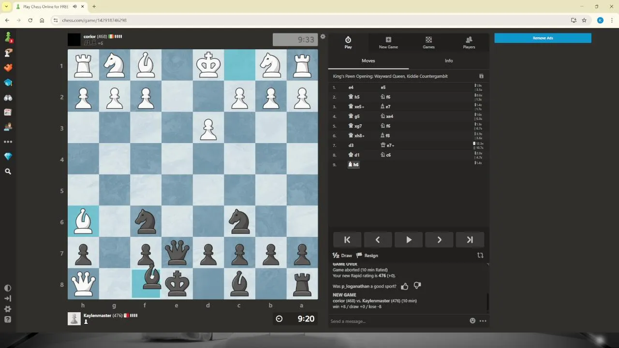Image resolution: width=619 pixels, height=348 pixels.
Task: Select the white king on d1
Action: 208,65
